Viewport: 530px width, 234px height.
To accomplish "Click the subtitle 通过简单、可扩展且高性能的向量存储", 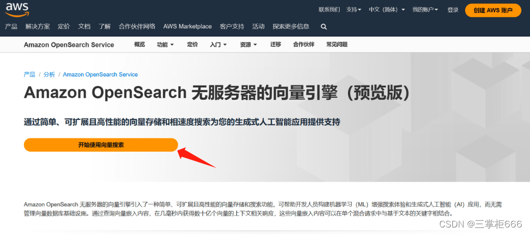I will [182, 122].
